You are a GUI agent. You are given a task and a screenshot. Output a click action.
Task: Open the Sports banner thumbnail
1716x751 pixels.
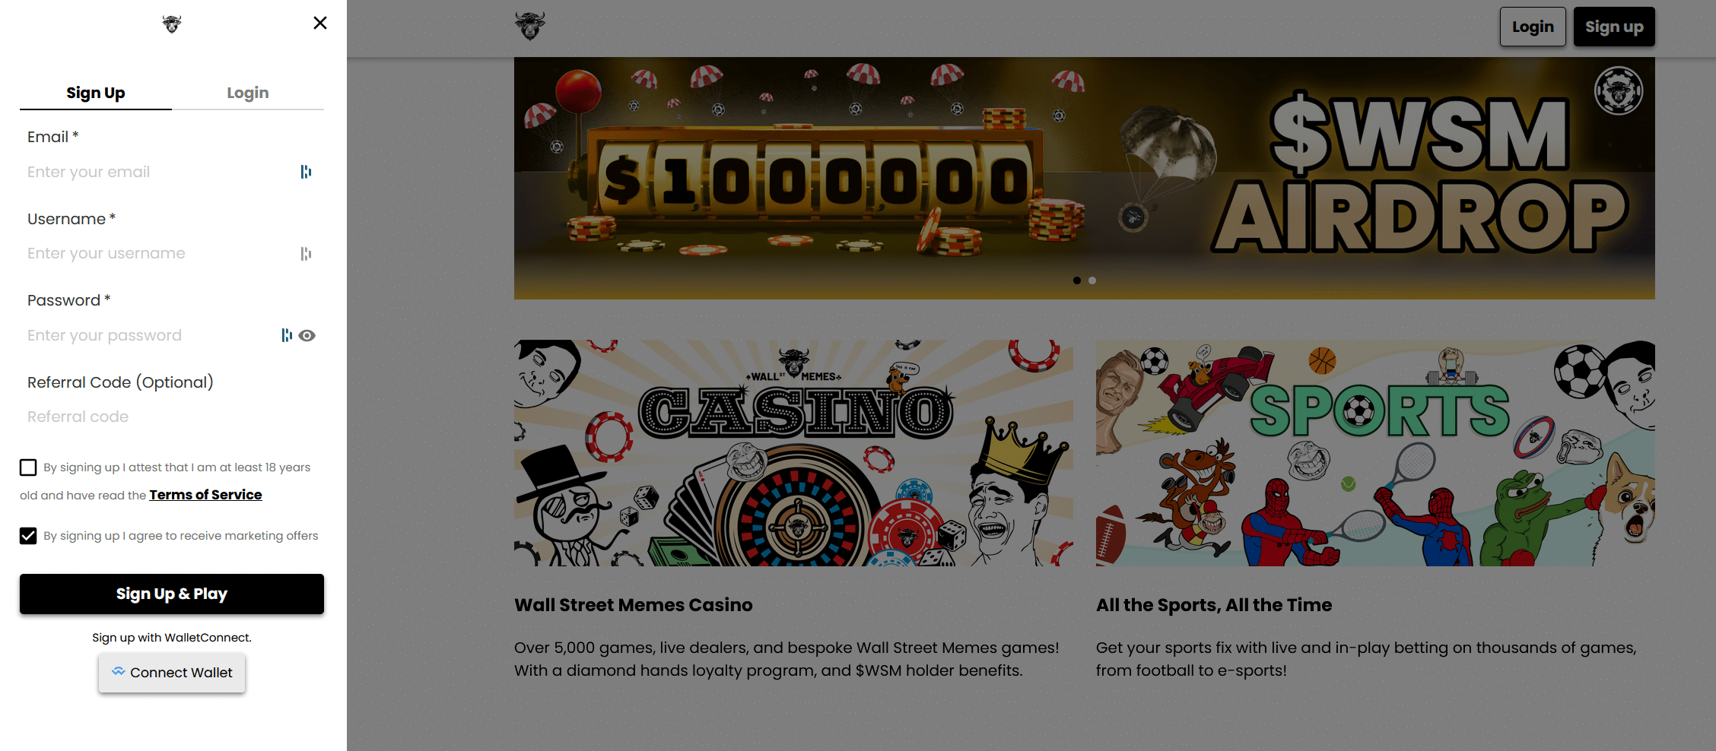point(1375,453)
